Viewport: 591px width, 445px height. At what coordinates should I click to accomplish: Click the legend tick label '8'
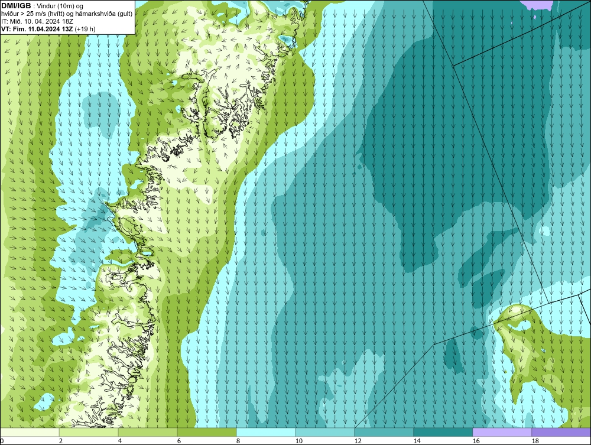(x=238, y=441)
